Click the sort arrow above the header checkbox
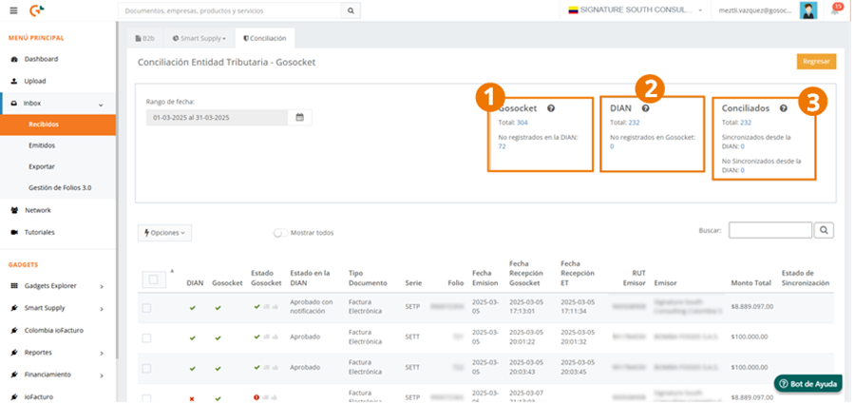Image resolution: width=855 pixels, height=404 pixels. 172,271
